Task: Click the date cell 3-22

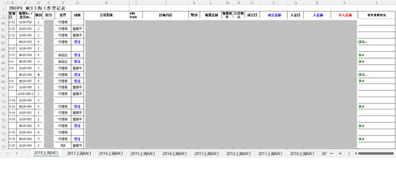Action: [12, 145]
